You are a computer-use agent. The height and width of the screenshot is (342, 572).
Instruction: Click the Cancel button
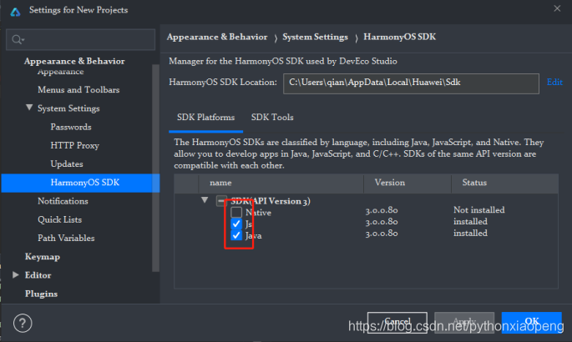pyautogui.click(x=397, y=322)
